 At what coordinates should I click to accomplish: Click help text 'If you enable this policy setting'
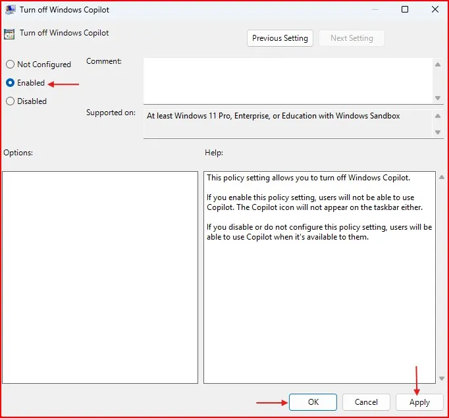[315, 202]
